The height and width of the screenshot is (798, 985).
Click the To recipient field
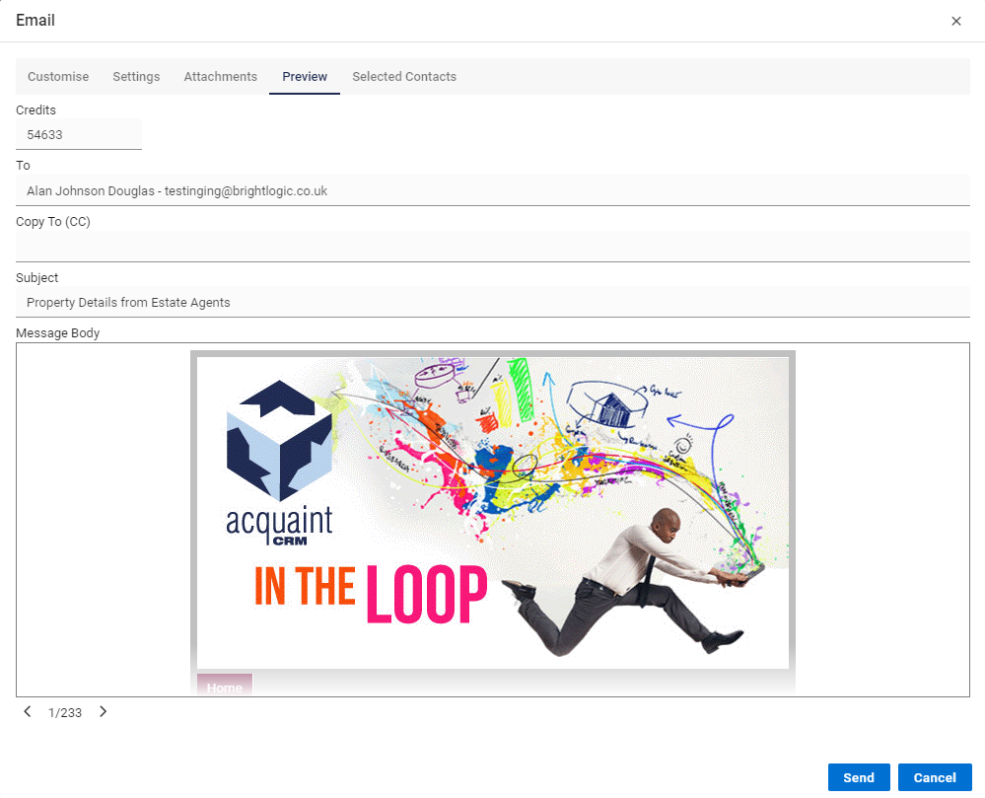point(493,190)
